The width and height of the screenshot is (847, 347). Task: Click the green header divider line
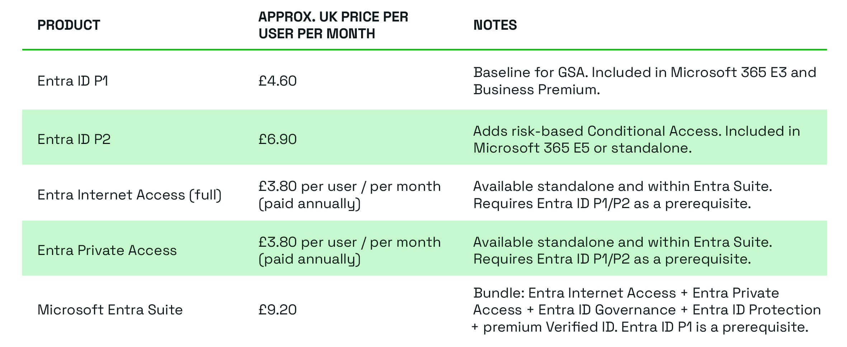tap(425, 49)
